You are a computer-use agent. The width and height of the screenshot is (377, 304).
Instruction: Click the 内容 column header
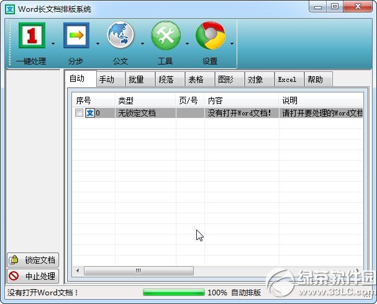(242, 100)
